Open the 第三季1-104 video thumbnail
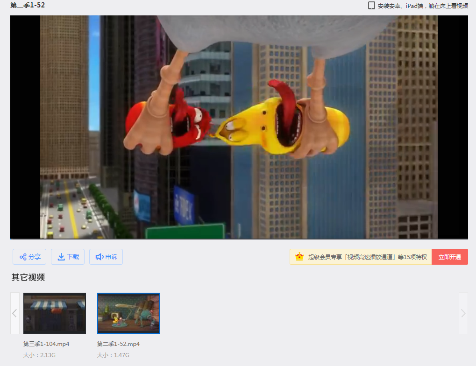This screenshot has width=476, height=366. [55, 313]
